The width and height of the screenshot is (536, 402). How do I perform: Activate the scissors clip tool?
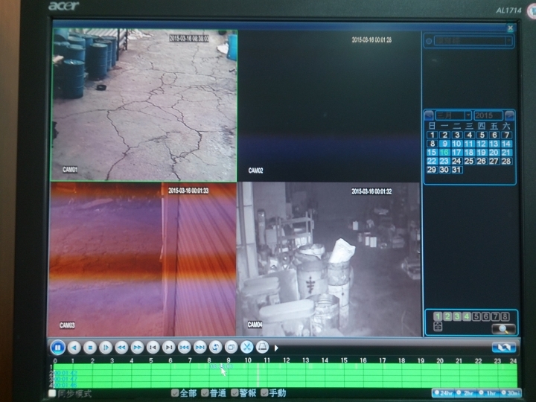point(247,348)
